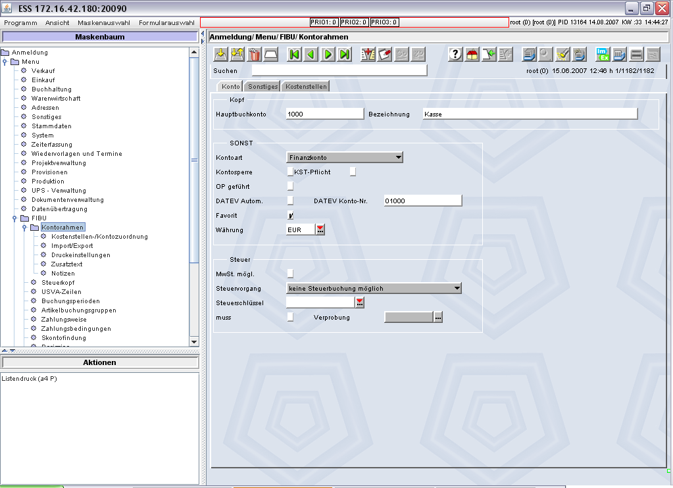Click into the Suchen search field

(x=339, y=71)
